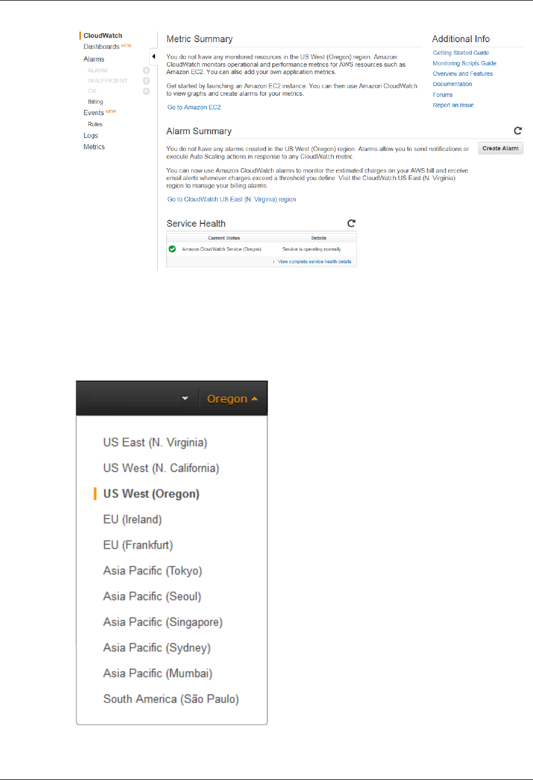Refresh the Alarm Summary section
The image size is (533, 780).
click(518, 130)
